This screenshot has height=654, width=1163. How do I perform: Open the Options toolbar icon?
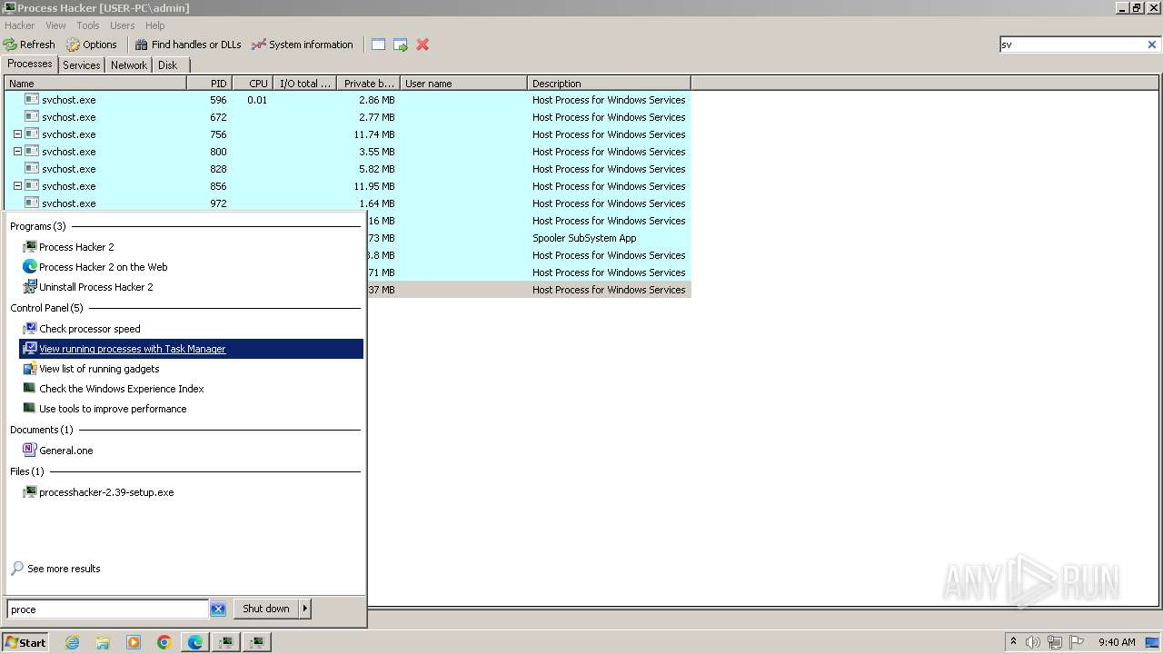coord(92,45)
